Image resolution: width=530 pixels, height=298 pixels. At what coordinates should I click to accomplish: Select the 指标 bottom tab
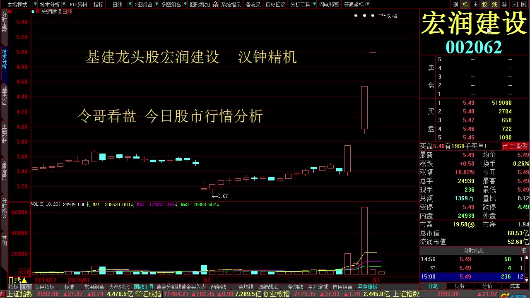[x=14, y=287]
